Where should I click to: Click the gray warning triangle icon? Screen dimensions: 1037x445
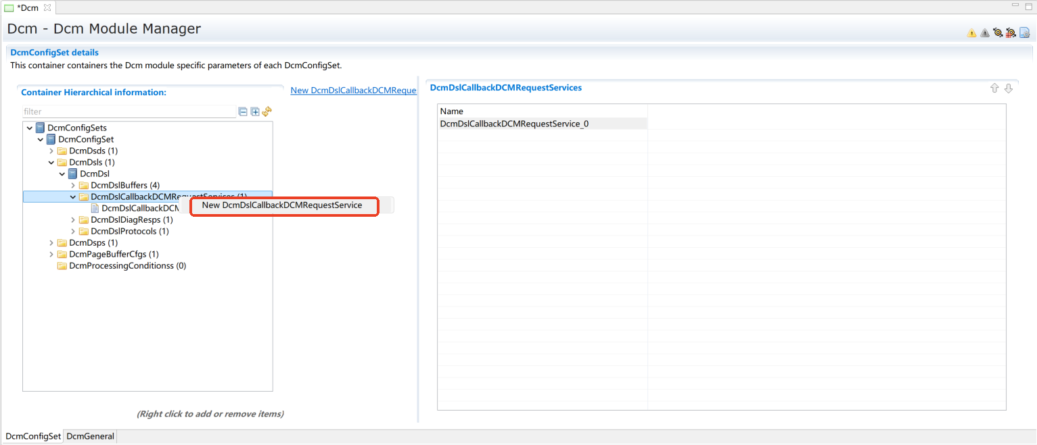984,33
